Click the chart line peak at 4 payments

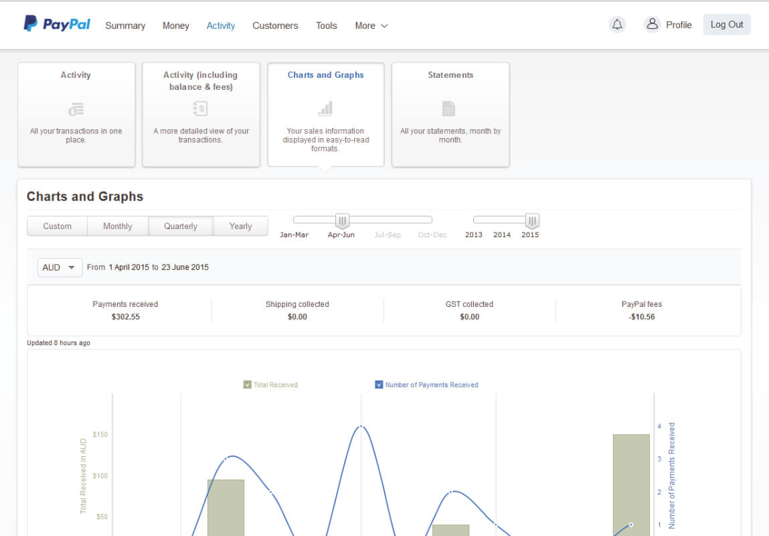[361, 426]
